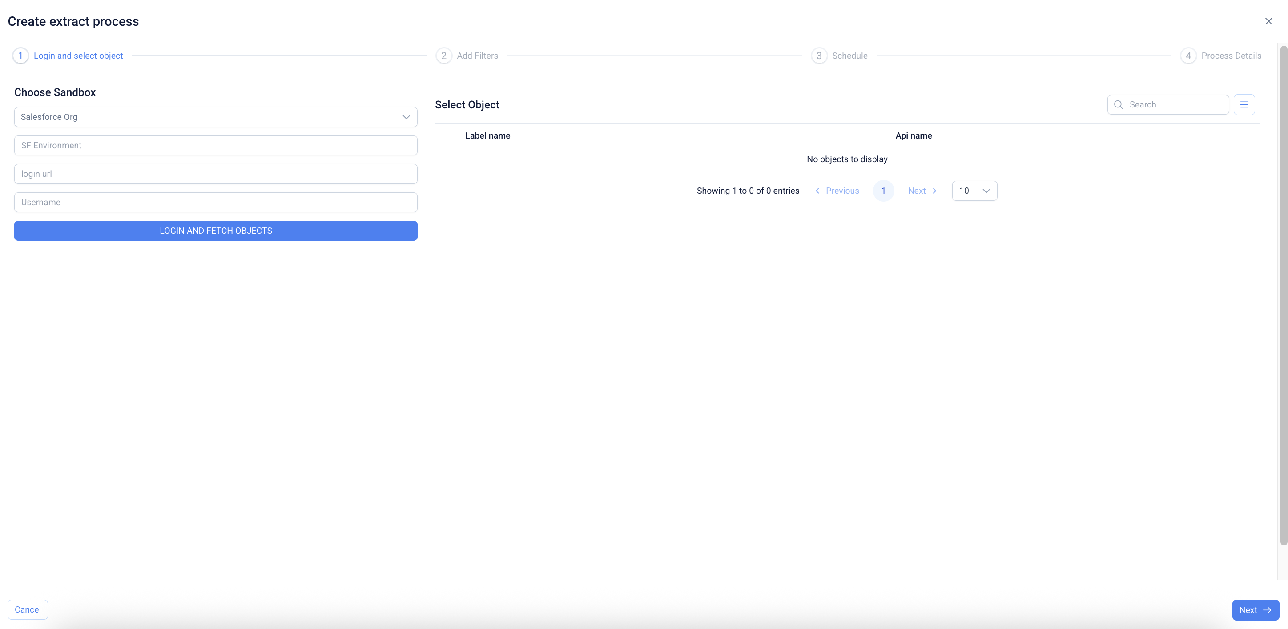The height and width of the screenshot is (629, 1288).
Task: Click the bottom-right Next button
Action: [x=1255, y=609]
